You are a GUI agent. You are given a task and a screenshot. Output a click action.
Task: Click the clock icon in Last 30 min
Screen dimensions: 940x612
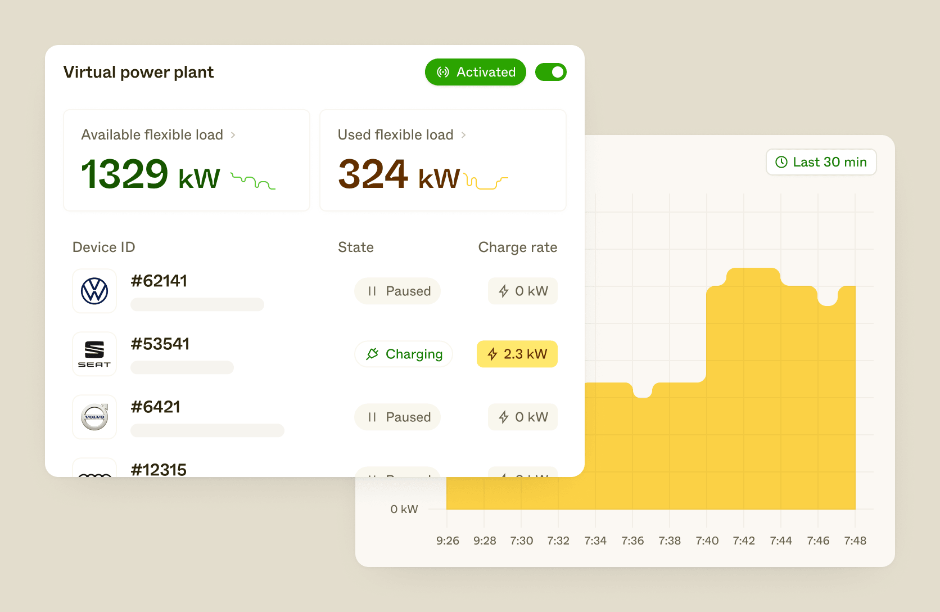click(x=781, y=162)
